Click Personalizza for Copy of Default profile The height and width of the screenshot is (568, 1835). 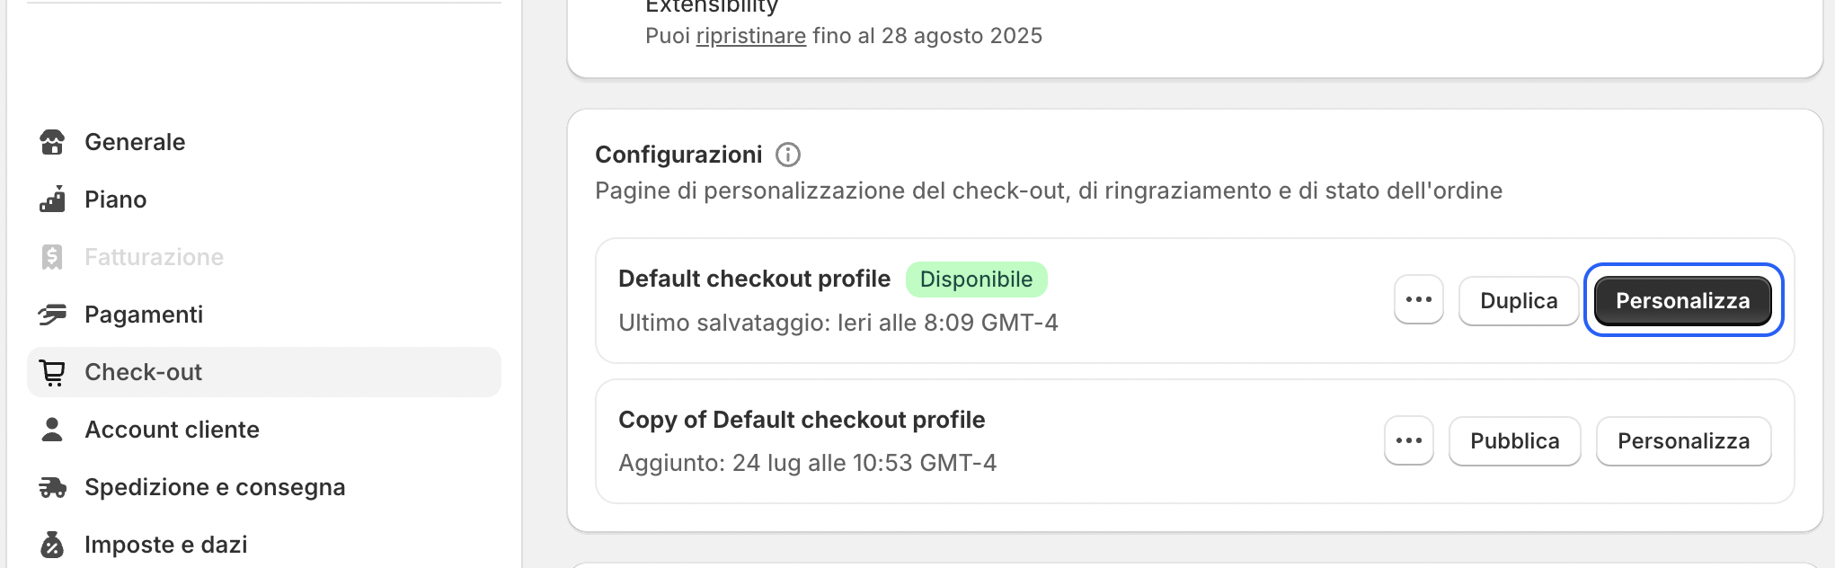tap(1684, 440)
